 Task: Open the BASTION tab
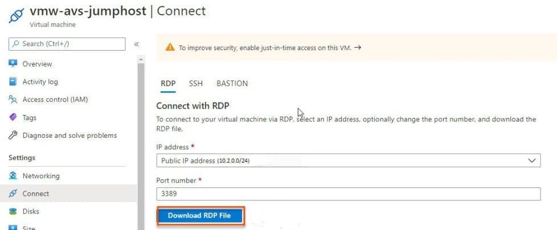[232, 83]
